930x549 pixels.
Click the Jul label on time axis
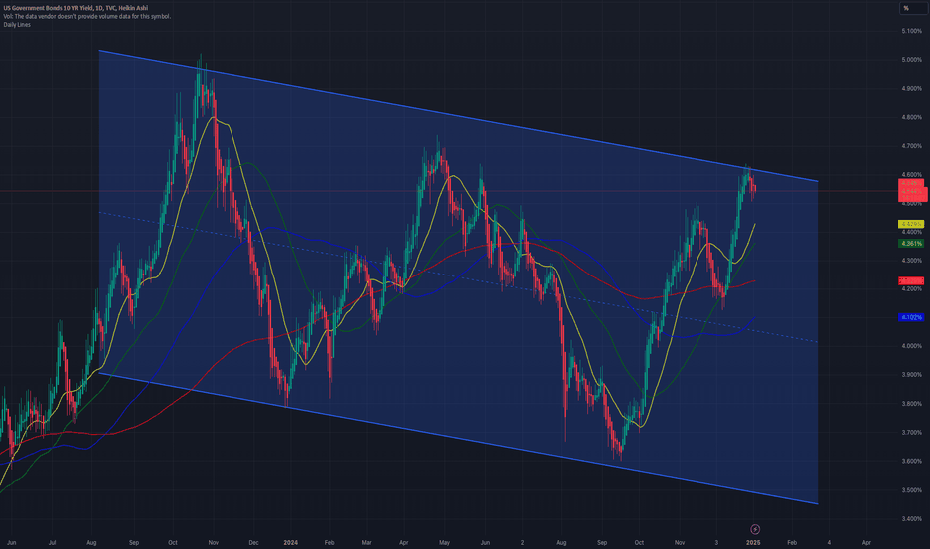coord(52,542)
